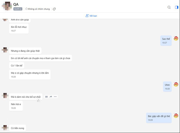Click the message Mà k dám nói cho bố

(x=26, y=97)
